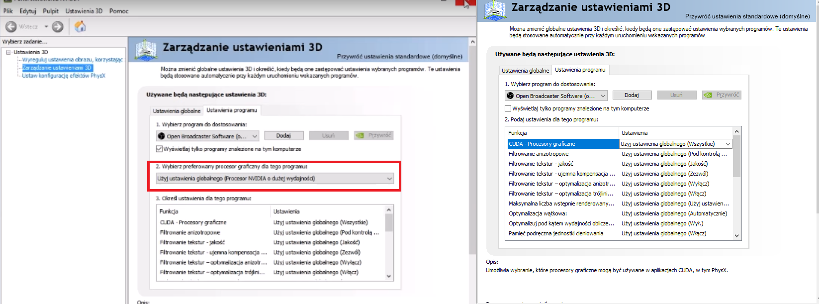819x304 pixels.
Task: Select Filtrowanie anizotropowe row in right window
Action: 620,154
